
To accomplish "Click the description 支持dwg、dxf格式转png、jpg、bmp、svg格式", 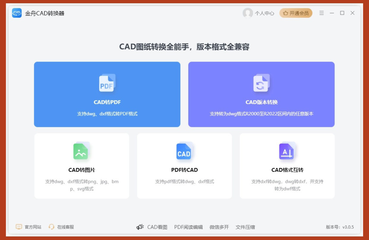I will 82,185.
